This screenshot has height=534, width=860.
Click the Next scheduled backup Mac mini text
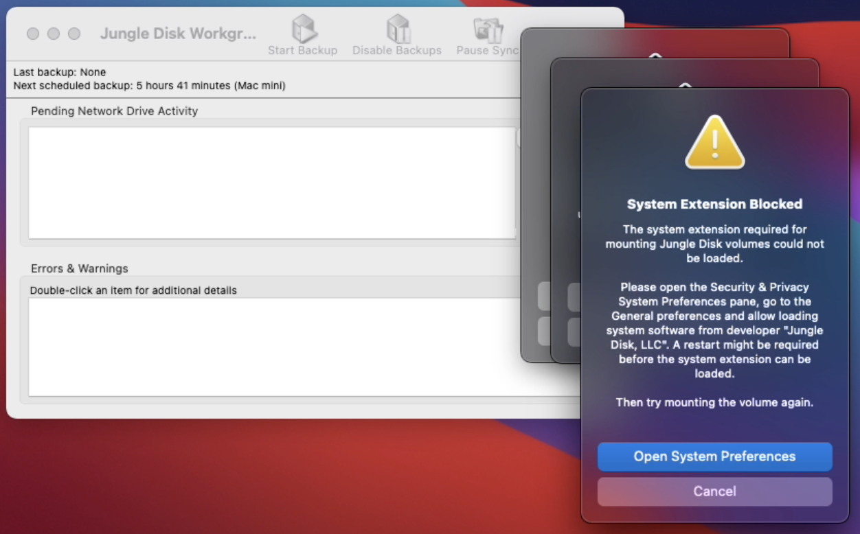click(x=148, y=84)
